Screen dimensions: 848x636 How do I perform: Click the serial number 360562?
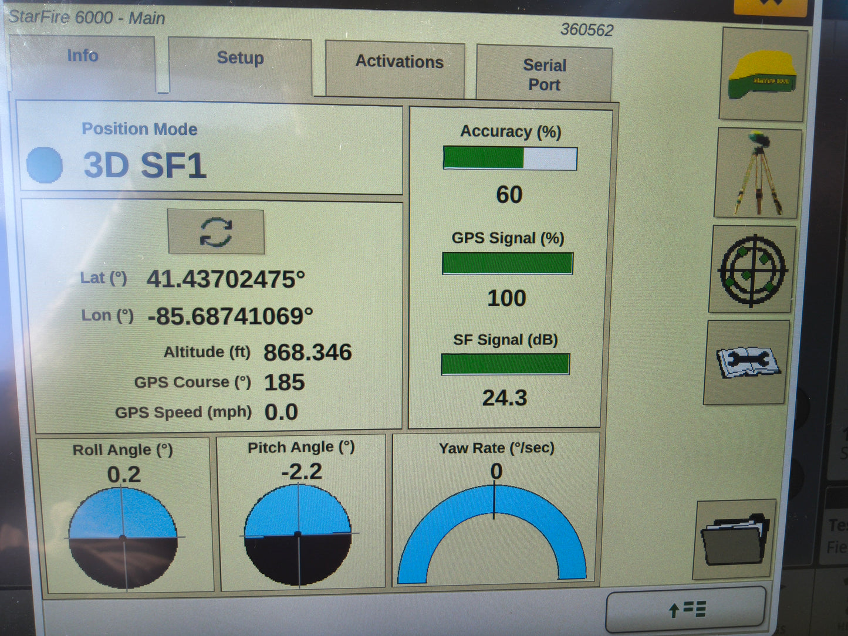[x=586, y=28]
